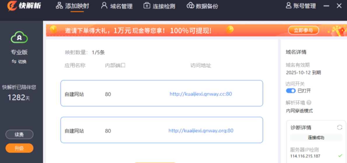This screenshot has width=347, height=163.
Task: Select the first 自建网站 mapping row name
Action: (74, 94)
